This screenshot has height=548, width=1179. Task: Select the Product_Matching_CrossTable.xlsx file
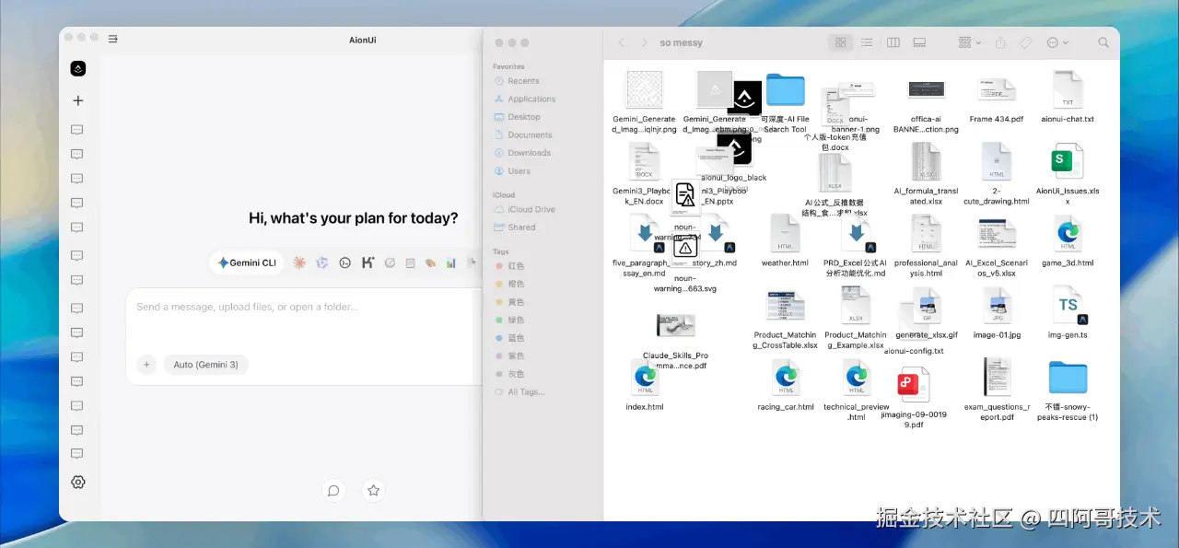pyautogui.click(x=785, y=306)
